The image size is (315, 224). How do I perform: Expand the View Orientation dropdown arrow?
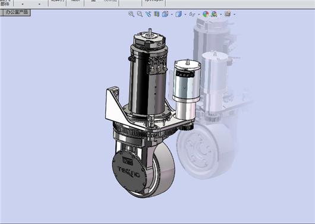coord(172,14)
